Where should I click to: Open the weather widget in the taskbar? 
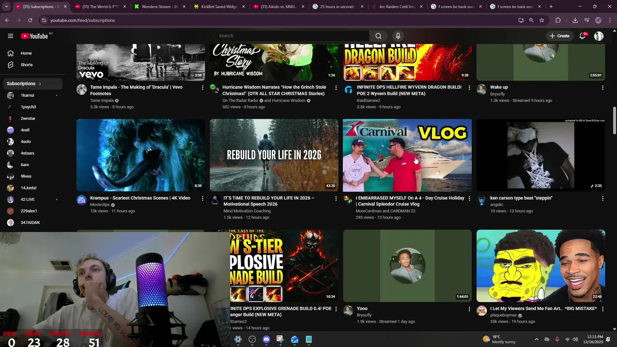coord(499,339)
